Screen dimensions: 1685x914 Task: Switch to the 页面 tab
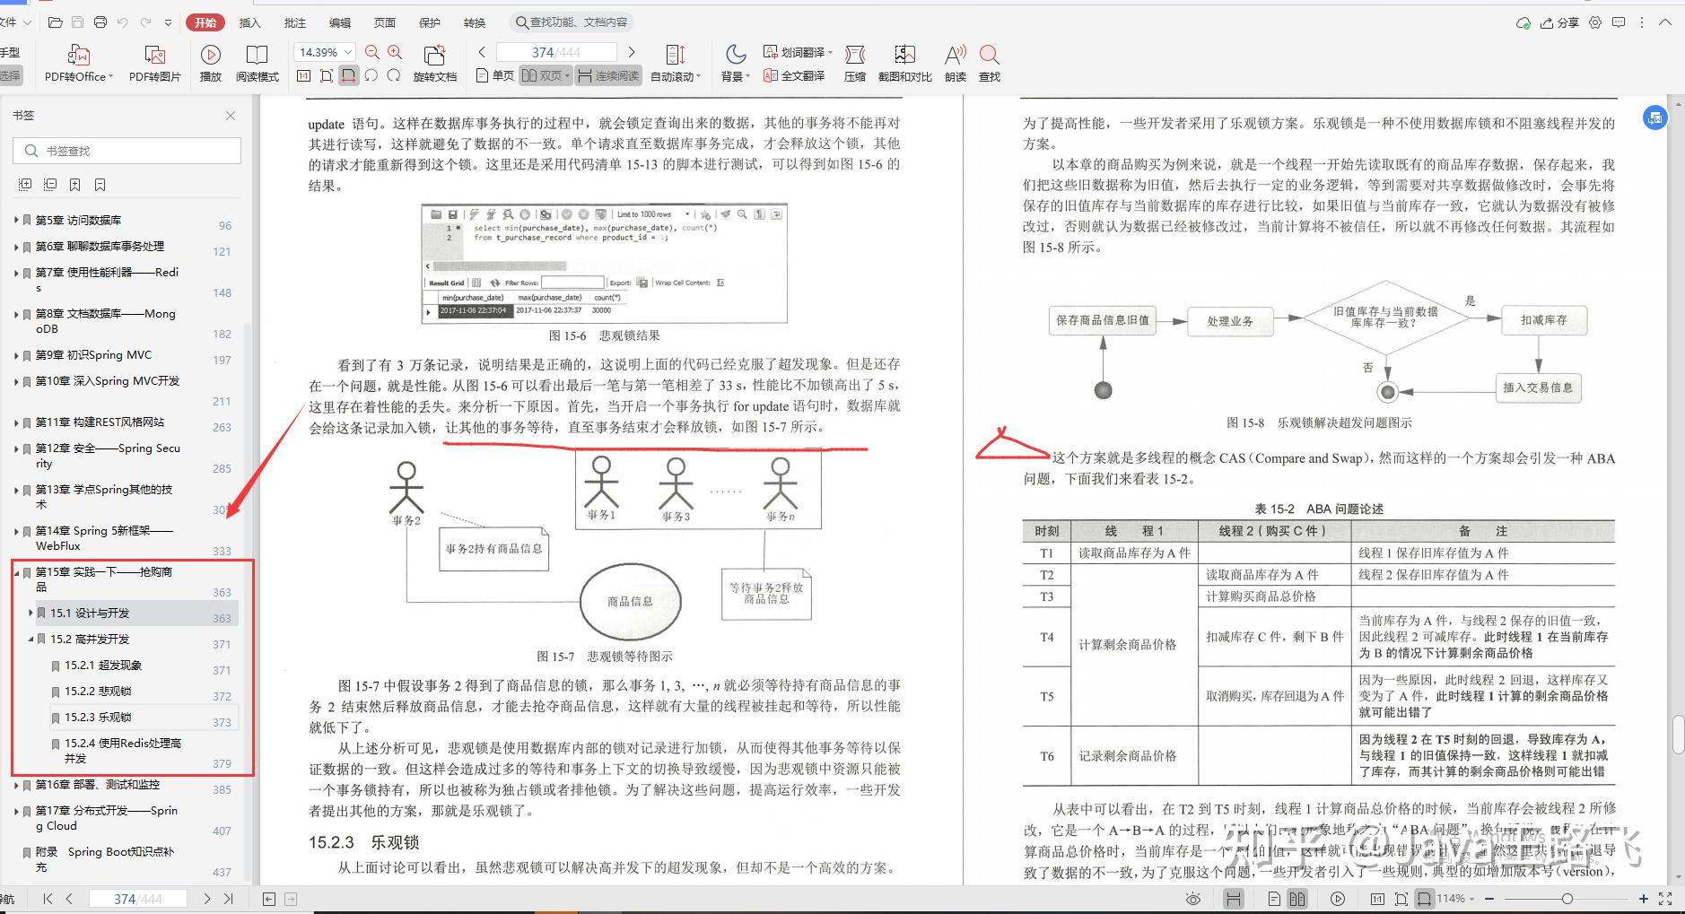tap(385, 22)
